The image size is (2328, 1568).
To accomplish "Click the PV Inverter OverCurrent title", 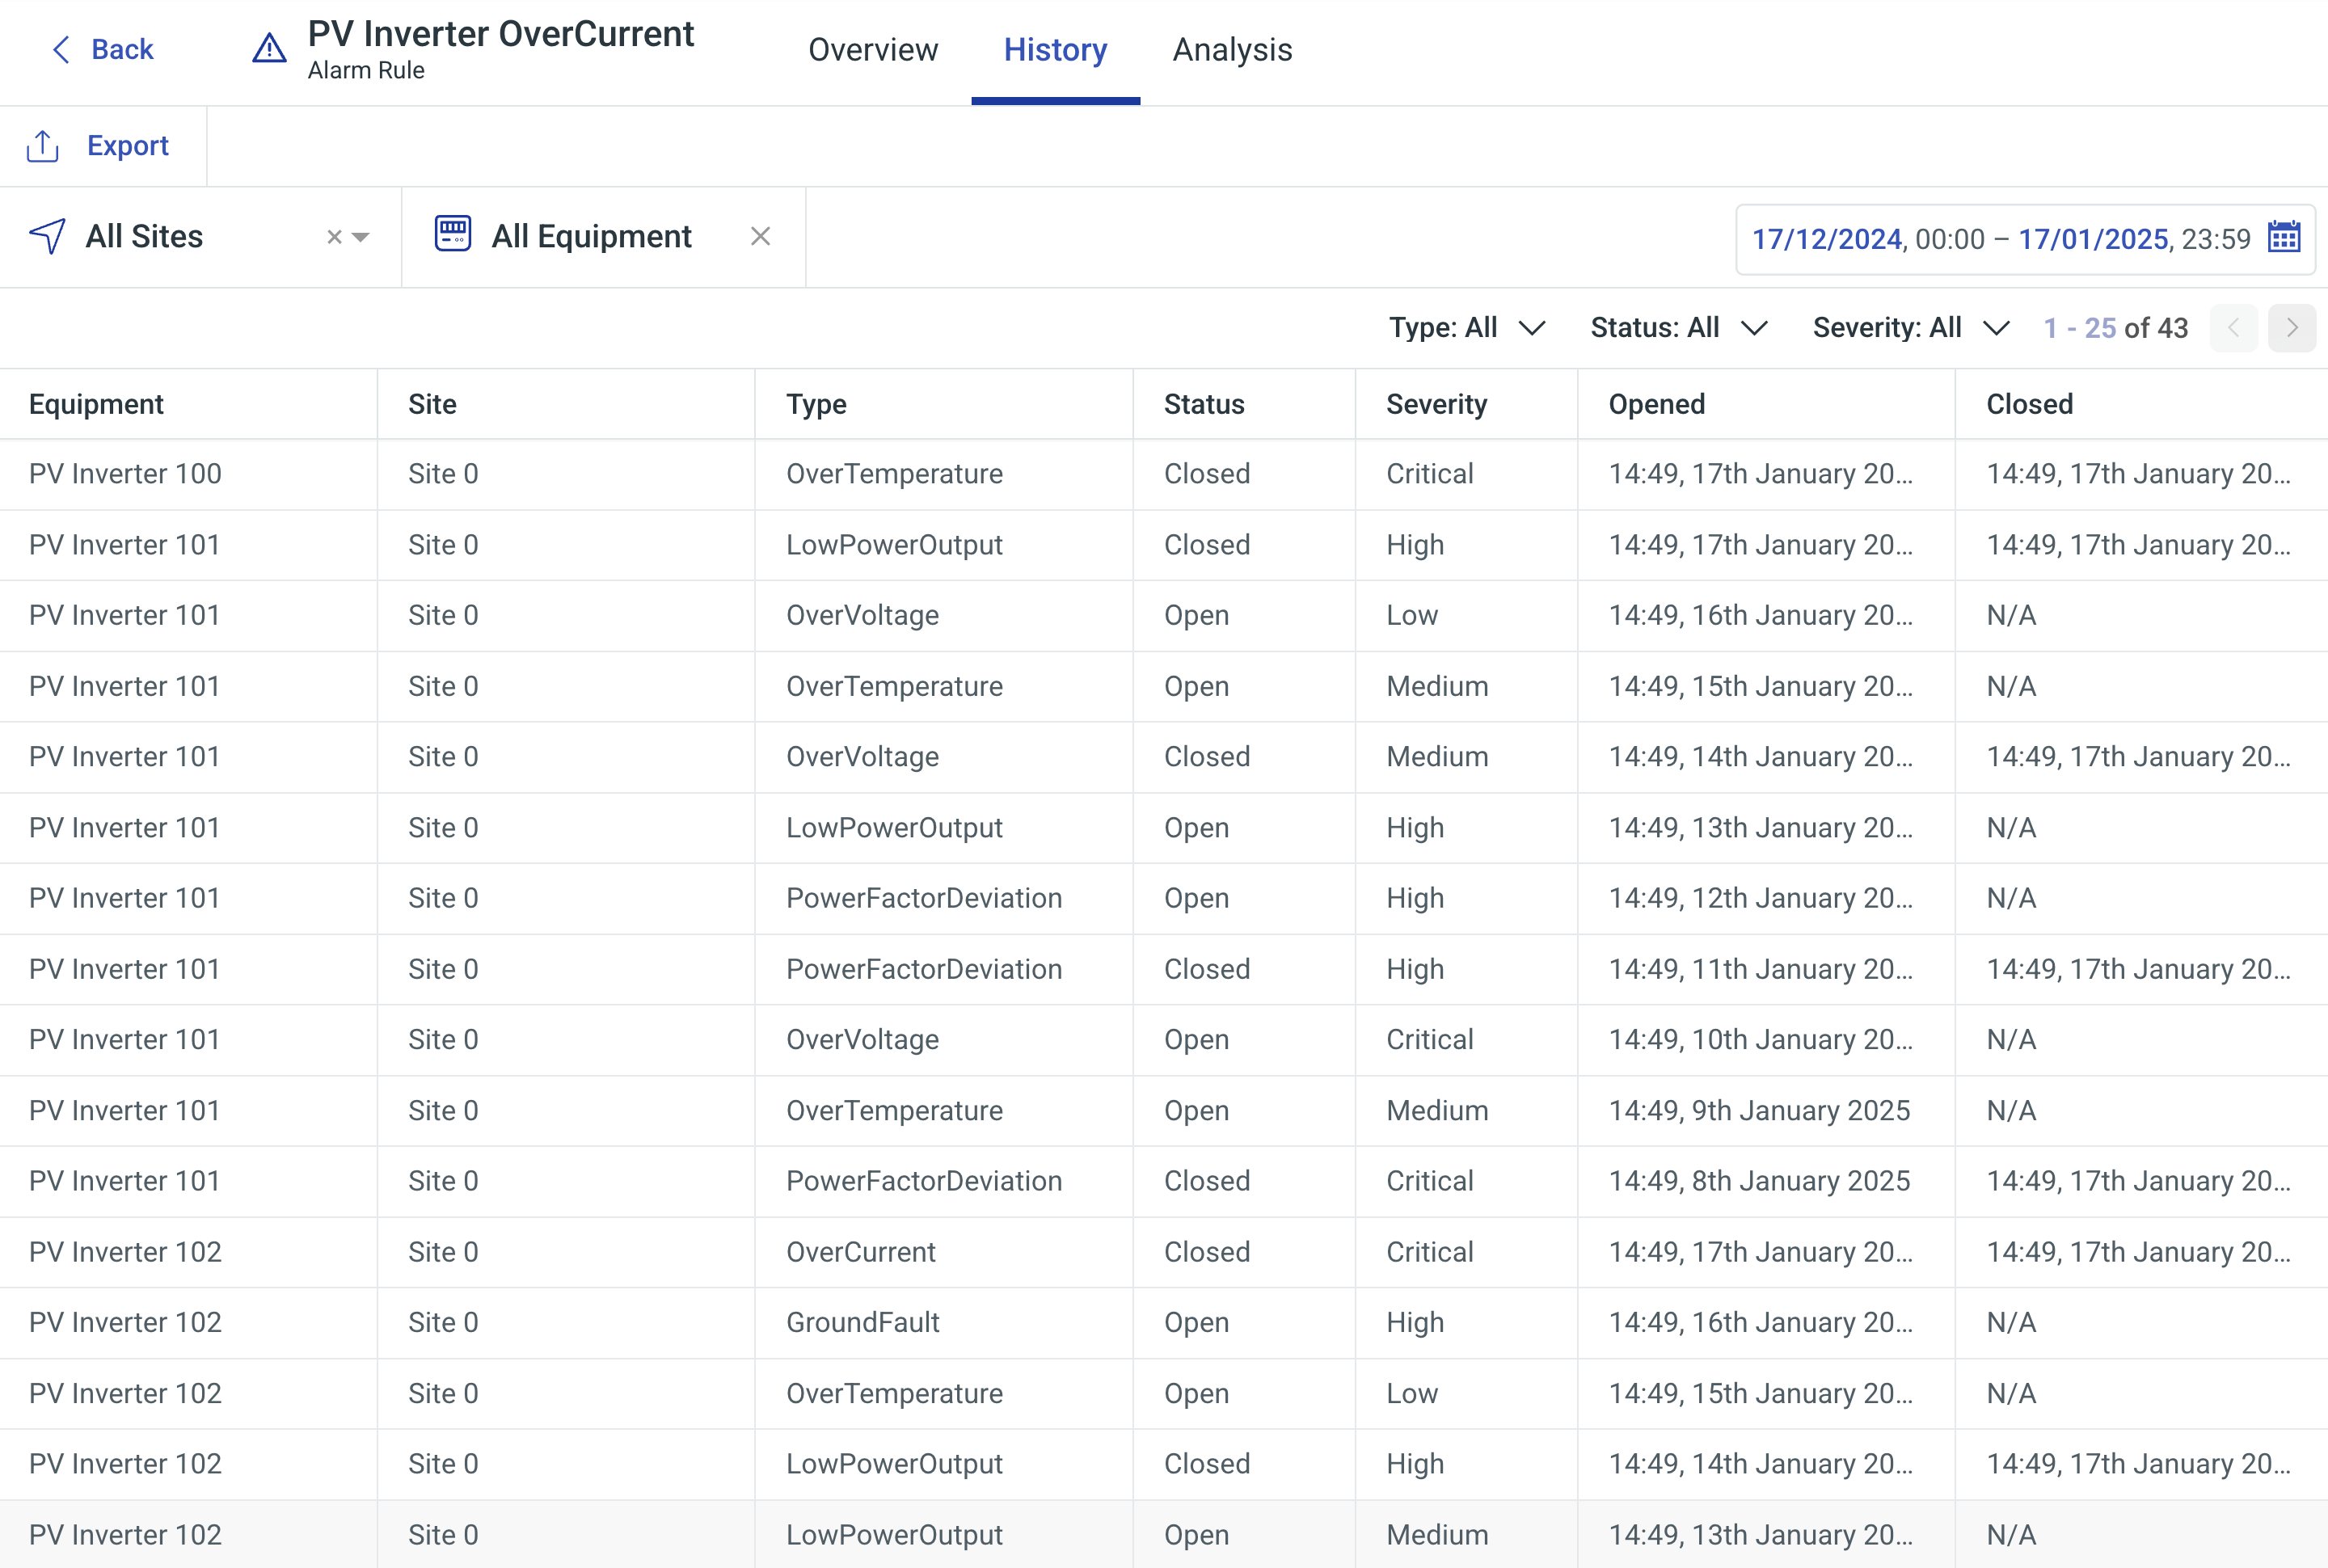I will pyautogui.click(x=500, y=34).
